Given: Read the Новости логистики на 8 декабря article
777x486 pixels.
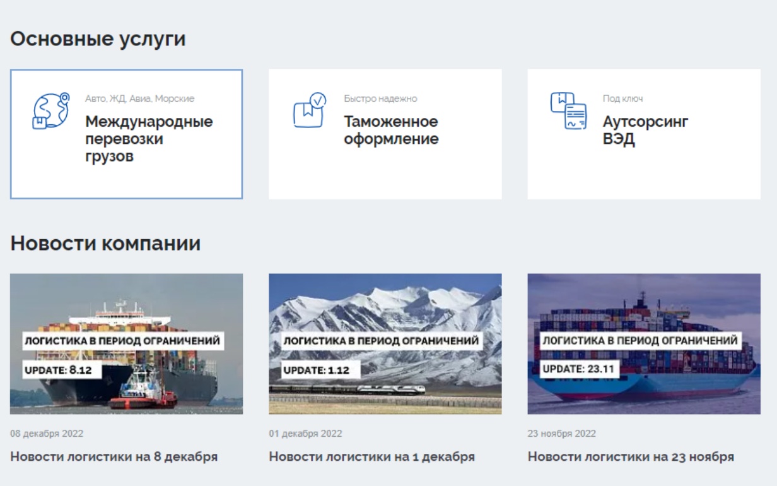Looking at the screenshot, I should click(x=114, y=456).
